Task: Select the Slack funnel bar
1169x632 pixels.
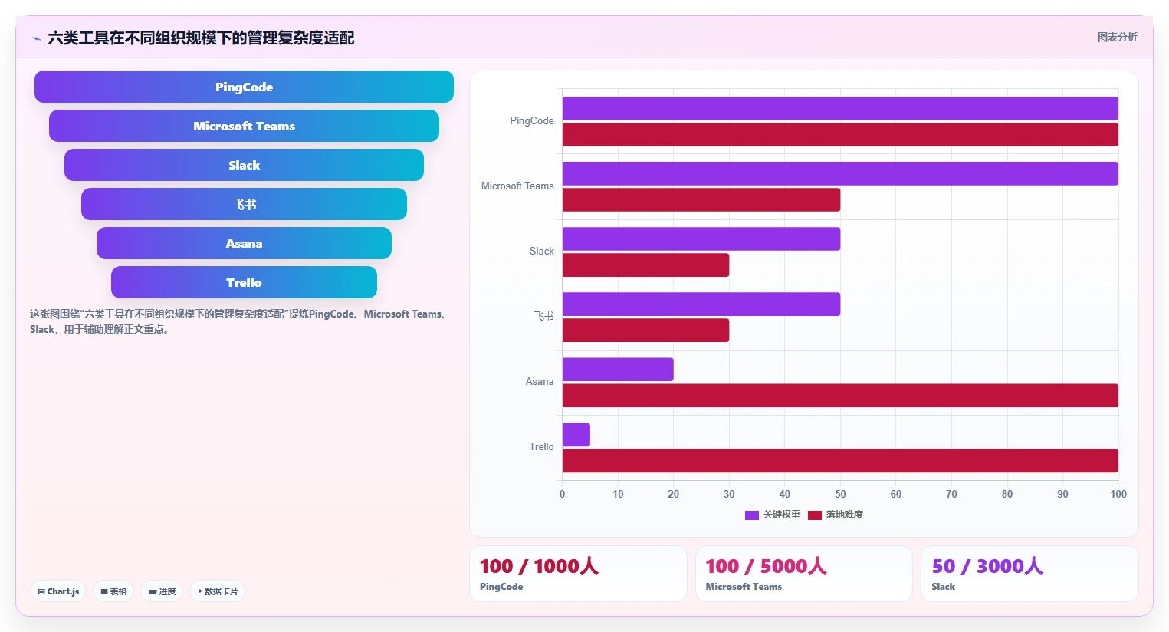Action: [244, 165]
